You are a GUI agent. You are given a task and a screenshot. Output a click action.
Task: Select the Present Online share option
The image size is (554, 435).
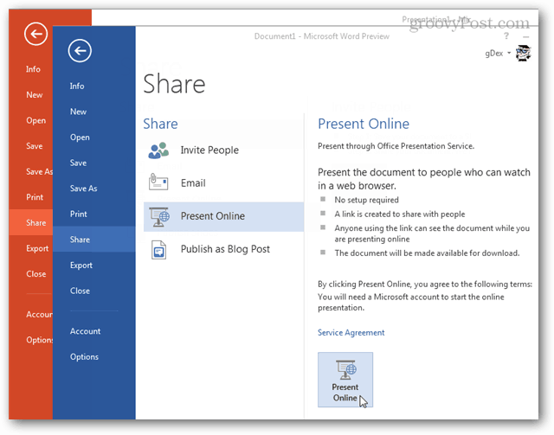223,216
